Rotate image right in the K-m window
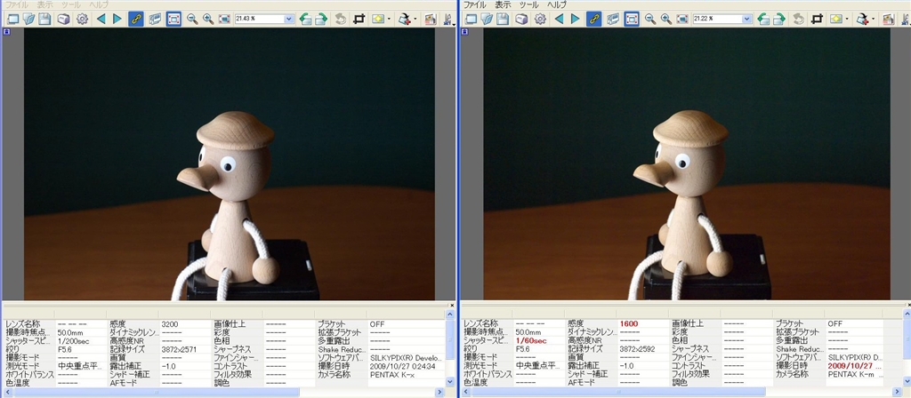Viewport: 911px width, 398px height. (x=778, y=20)
